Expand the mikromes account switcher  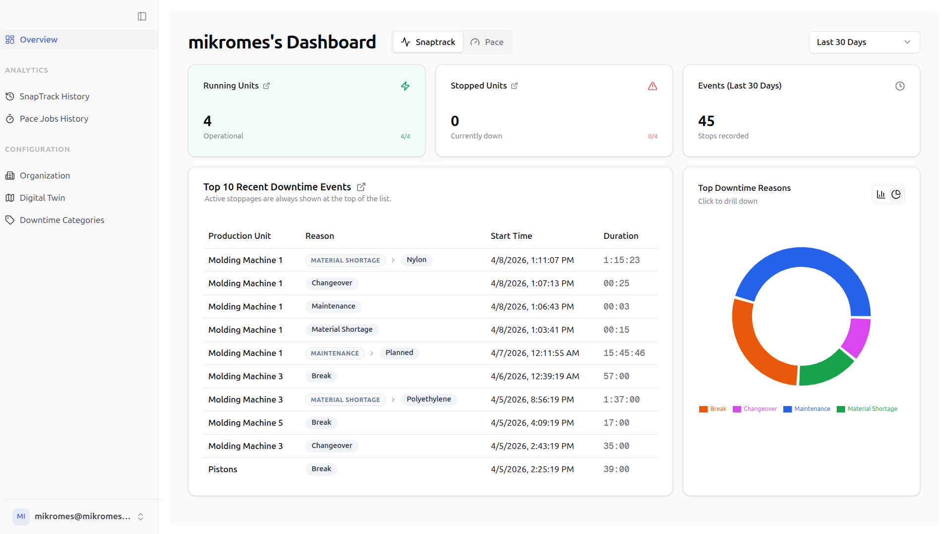(141, 517)
